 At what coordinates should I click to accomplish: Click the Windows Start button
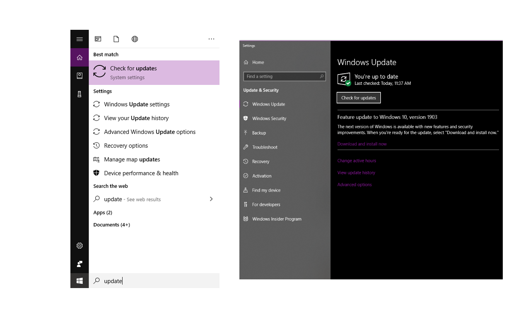80,281
